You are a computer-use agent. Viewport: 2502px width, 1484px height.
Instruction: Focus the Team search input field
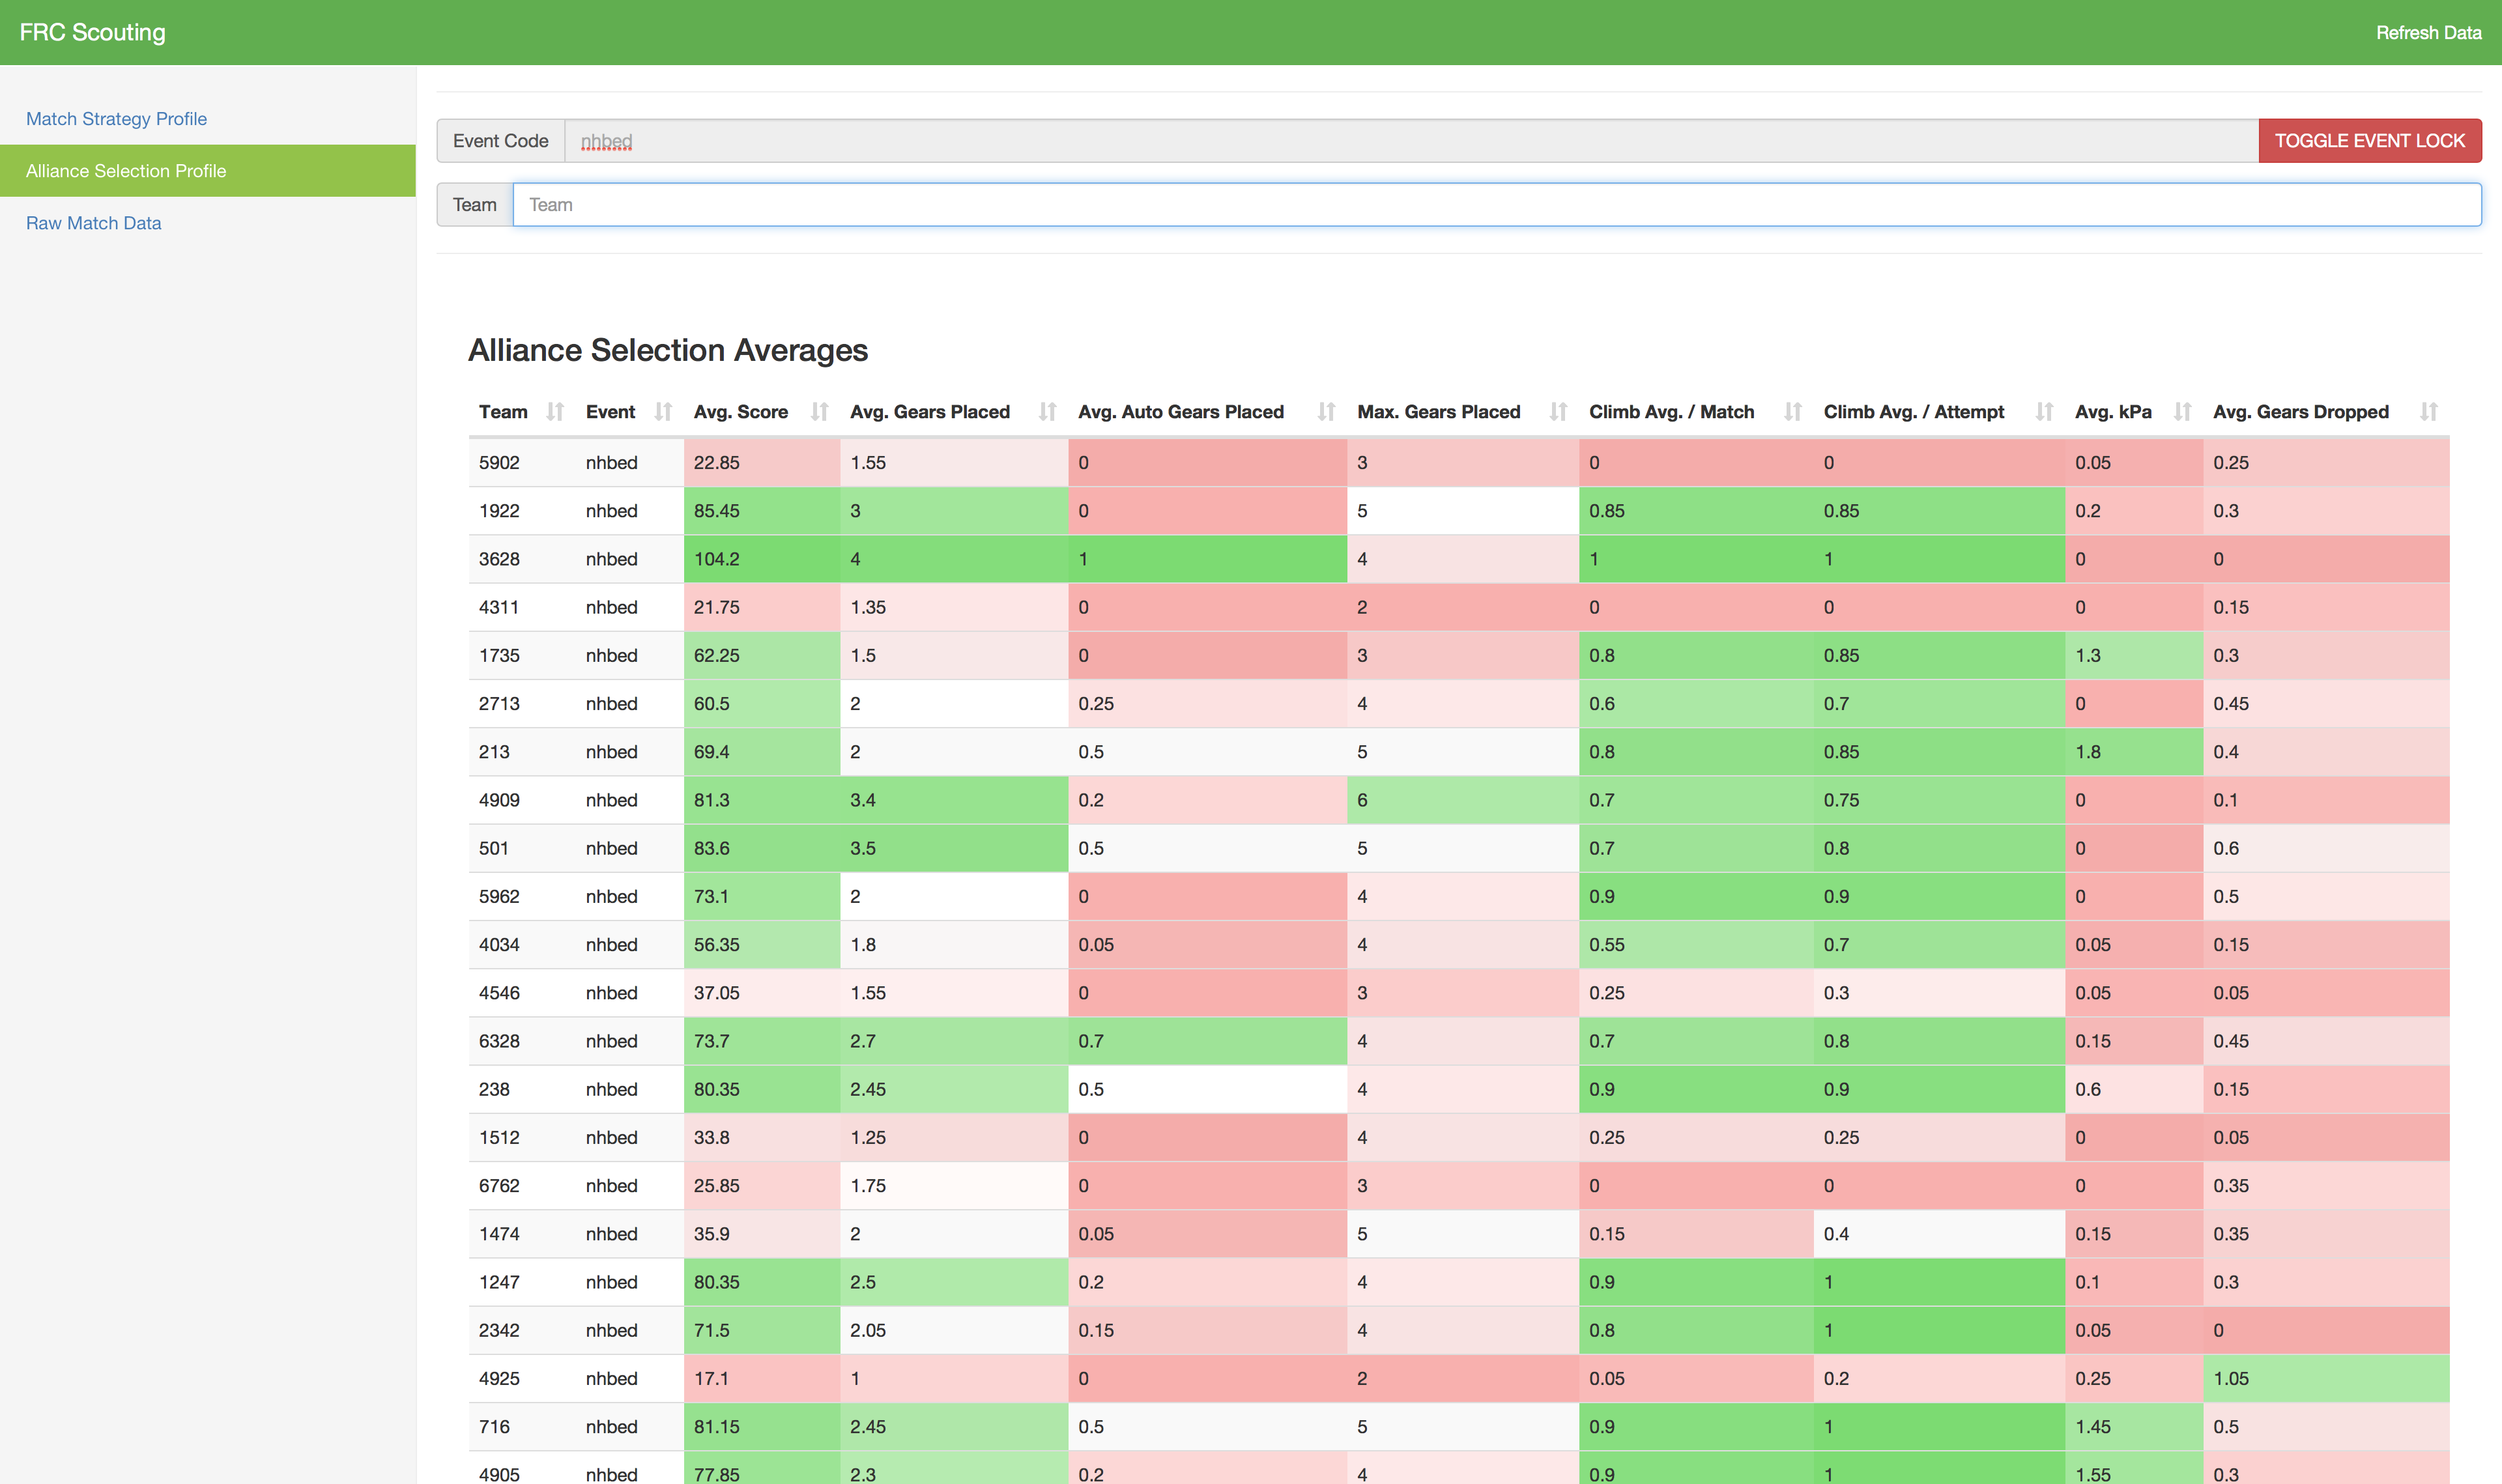point(1496,205)
